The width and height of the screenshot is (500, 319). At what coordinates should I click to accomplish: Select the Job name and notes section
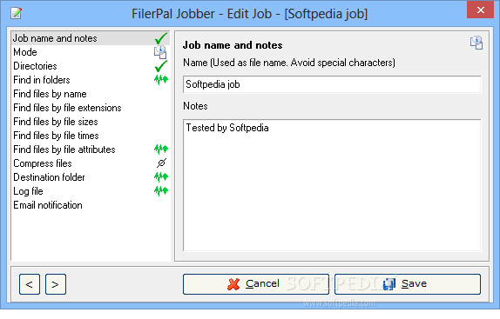[x=91, y=38]
